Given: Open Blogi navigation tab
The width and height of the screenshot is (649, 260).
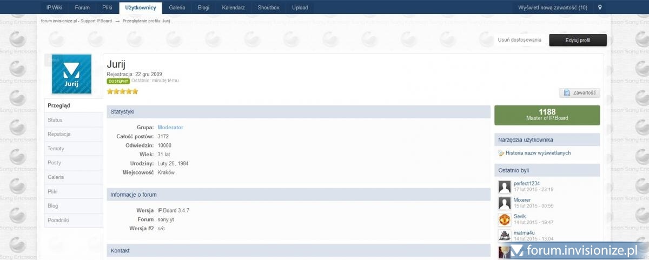Looking at the screenshot, I should 203,8.
